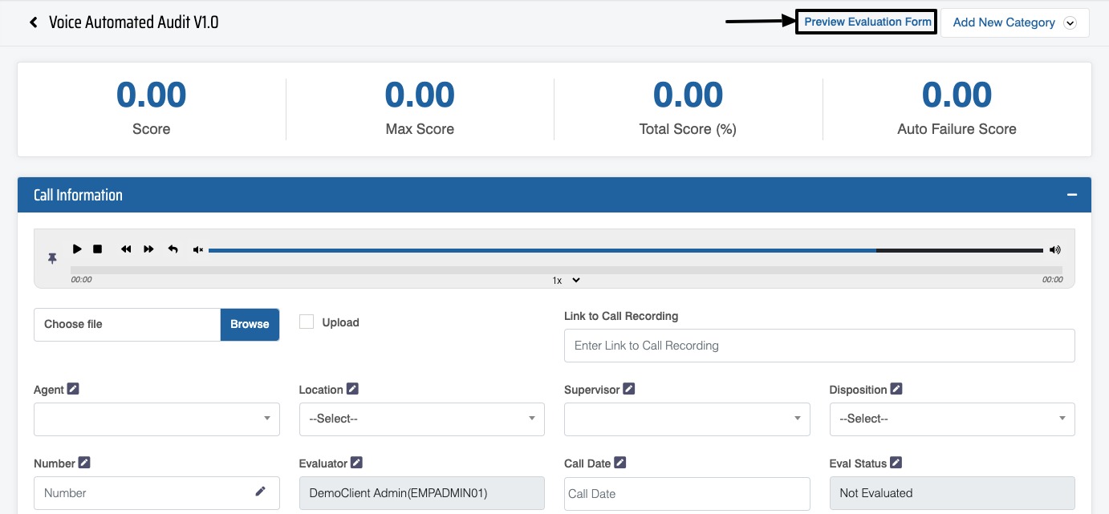This screenshot has height=514, width=1109.
Task: Pin the audio player with pushpin icon
Action: click(x=52, y=258)
